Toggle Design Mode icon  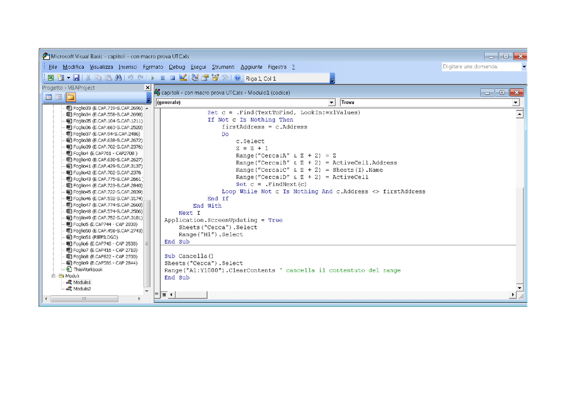[x=182, y=78]
